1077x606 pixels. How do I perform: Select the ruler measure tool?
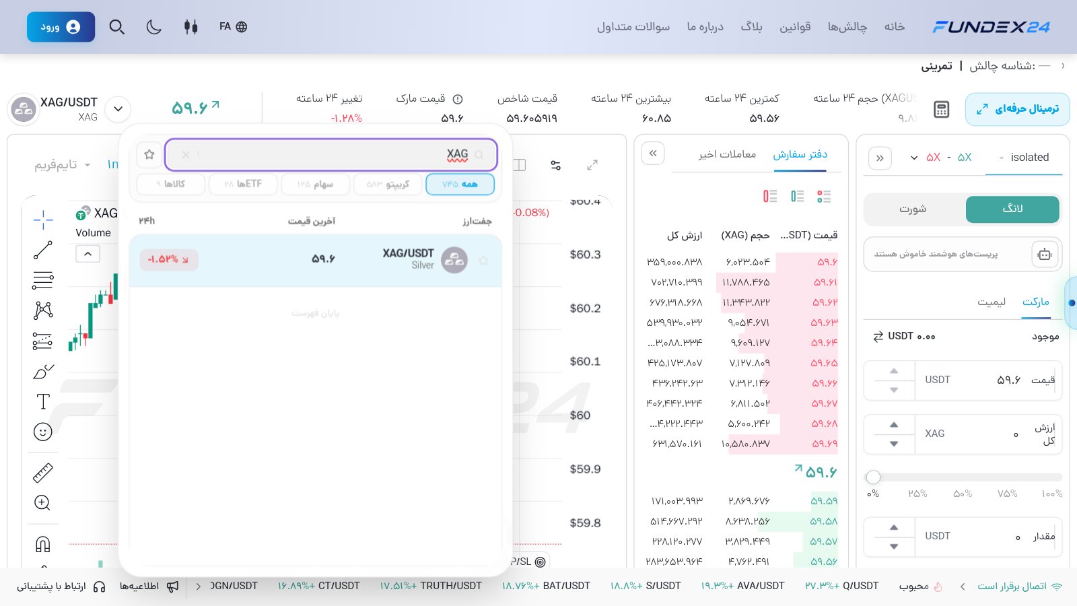[x=43, y=473]
